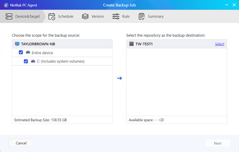Screen dimensions: 239x152
Task: Click the Schedule calendar clock icon
Action: [x=52, y=16]
